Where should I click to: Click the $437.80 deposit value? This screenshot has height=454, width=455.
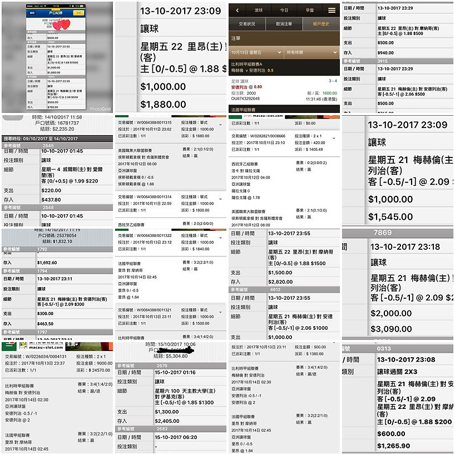[51, 200]
